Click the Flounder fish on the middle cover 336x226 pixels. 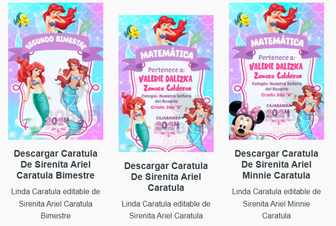pyautogui.click(x=132, y=32)
